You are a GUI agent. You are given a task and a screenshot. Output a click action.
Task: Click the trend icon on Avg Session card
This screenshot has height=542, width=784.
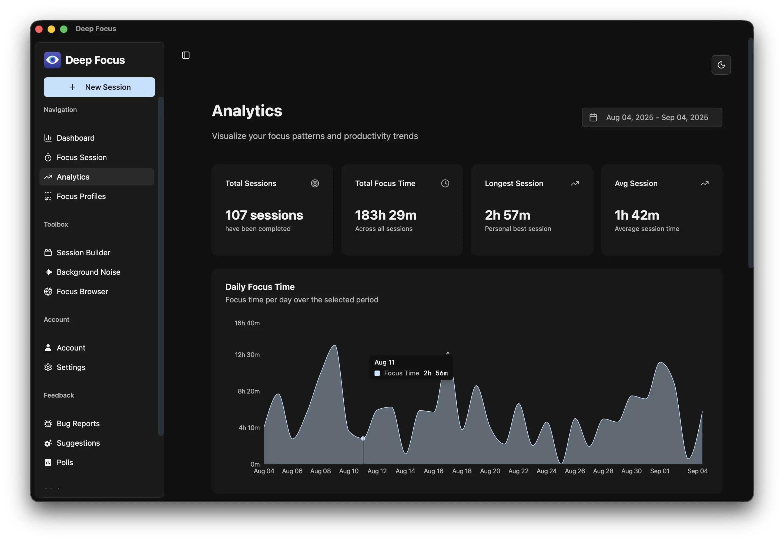(x=704, y=183)
